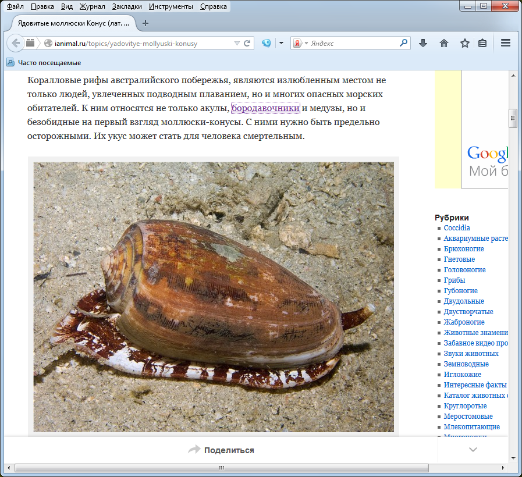Open the Инструменты menu
This screenshot has height=477, width=522.
171,7
